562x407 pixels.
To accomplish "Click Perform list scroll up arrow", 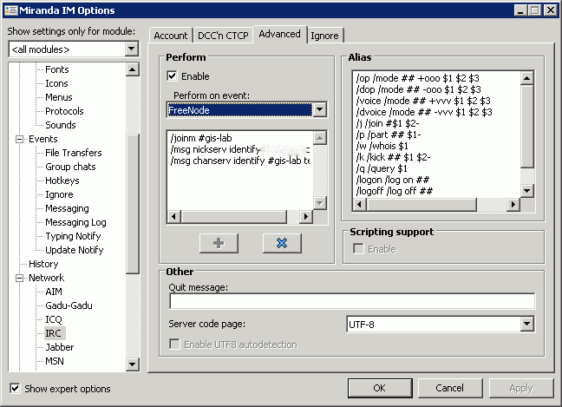I will (320, 138).
